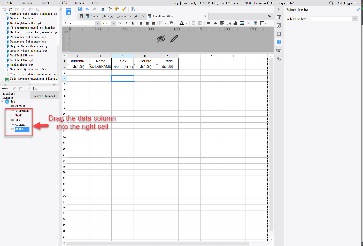363x246 pixels.
Task: Insert an image into the report
Action: 242,23
